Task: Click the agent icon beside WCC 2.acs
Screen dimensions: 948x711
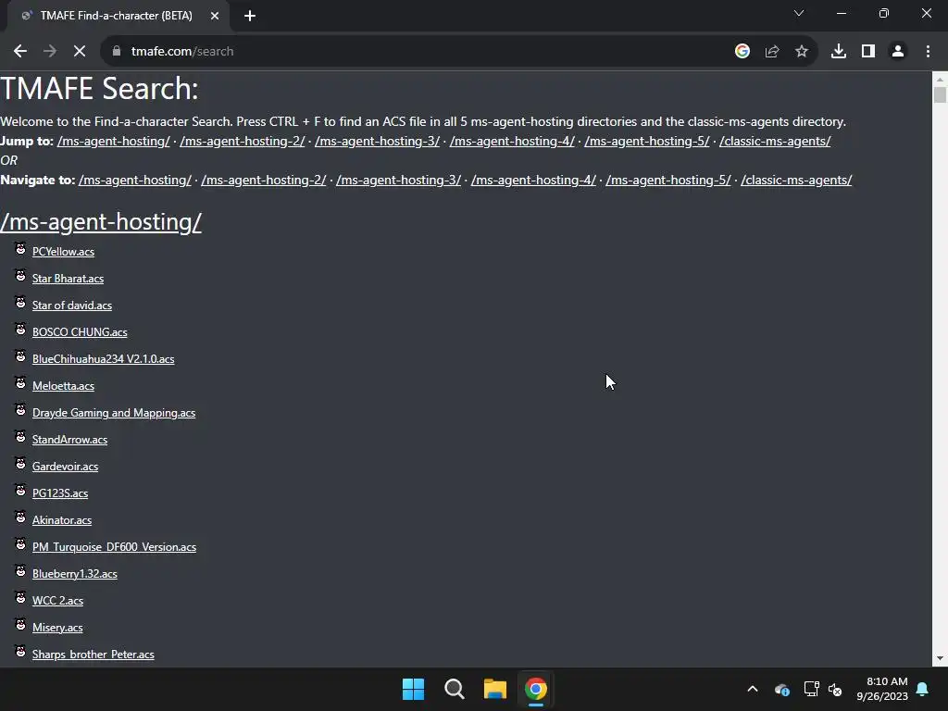Action: coord(20,598)
